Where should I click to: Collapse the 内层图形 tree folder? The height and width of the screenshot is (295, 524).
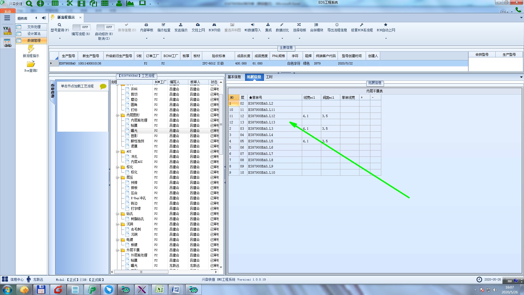click(117, 115)
